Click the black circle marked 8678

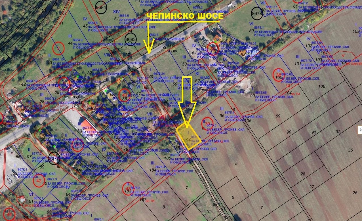[x=257, y=14]
